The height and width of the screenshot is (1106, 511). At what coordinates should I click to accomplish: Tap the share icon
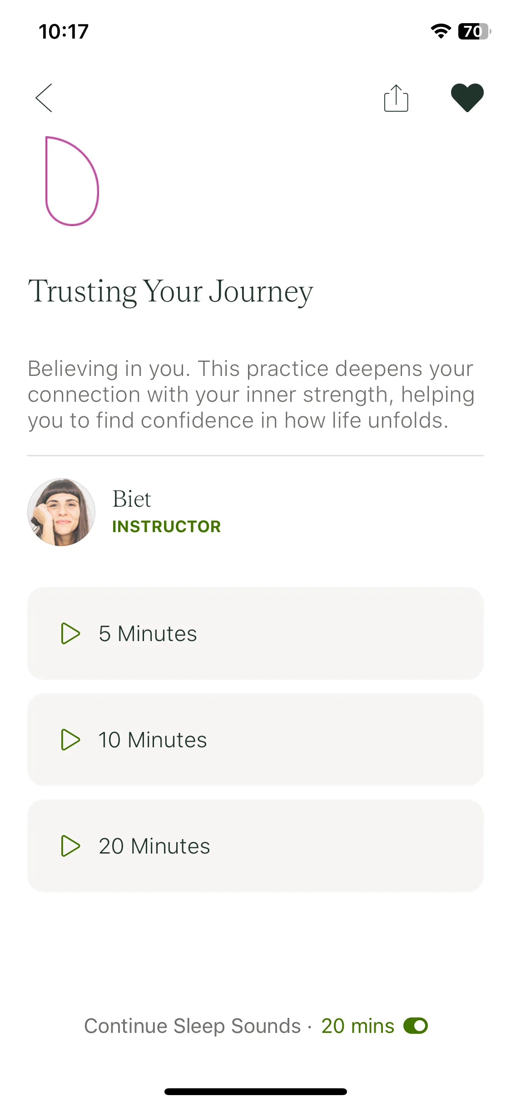[x=396, y=98]
